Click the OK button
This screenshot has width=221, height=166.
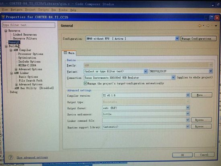click(182, 155)
